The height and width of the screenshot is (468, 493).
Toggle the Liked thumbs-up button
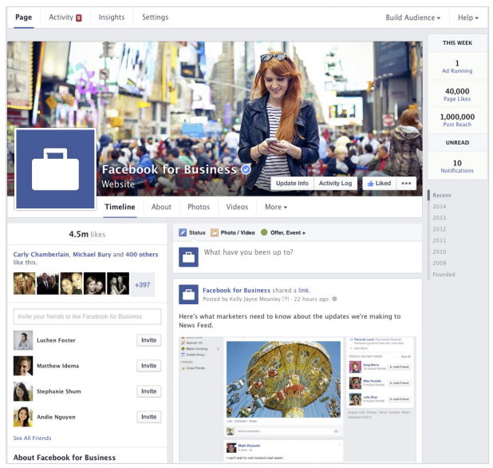[x=379, y=183]
